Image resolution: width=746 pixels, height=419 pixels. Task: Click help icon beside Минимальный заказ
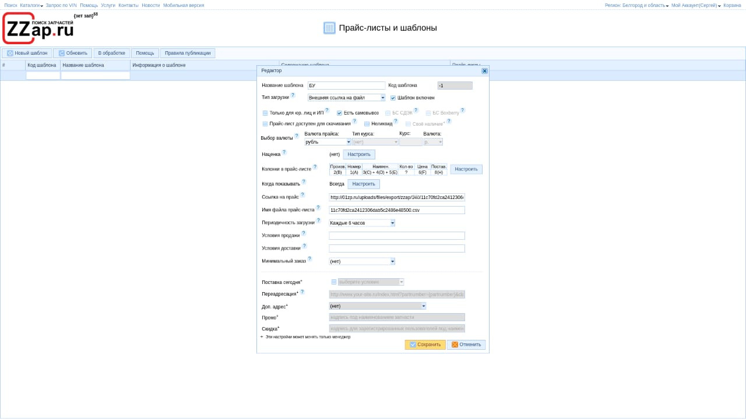(309, 259)
